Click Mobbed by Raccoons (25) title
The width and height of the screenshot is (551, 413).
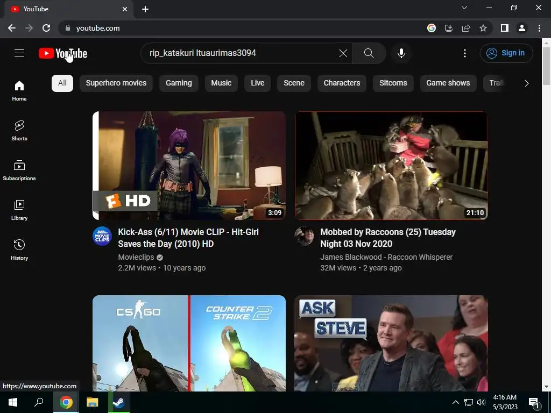[x=388, y=238]
